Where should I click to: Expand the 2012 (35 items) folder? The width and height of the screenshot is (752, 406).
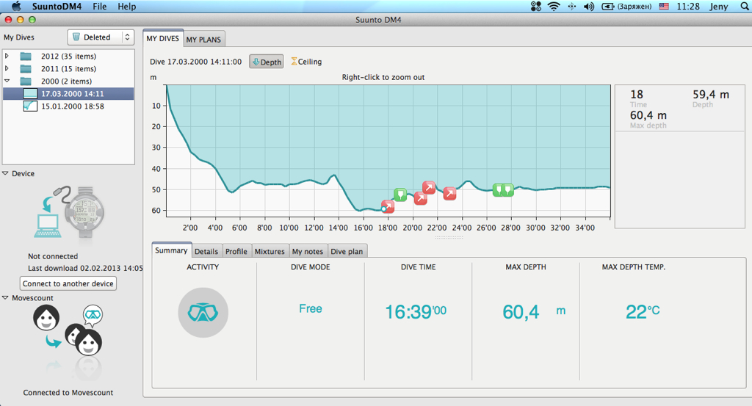click(7, 57)
